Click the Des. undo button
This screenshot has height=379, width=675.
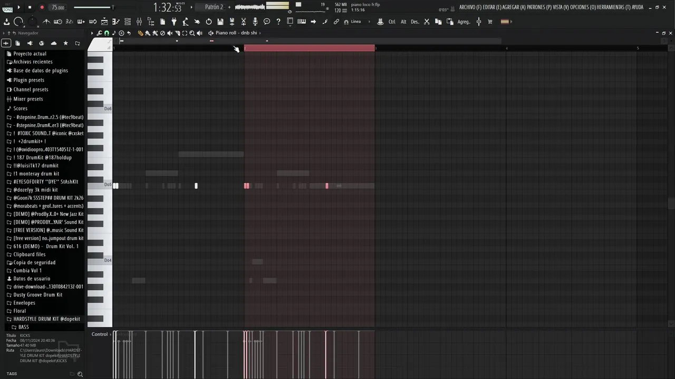[415, 22]
